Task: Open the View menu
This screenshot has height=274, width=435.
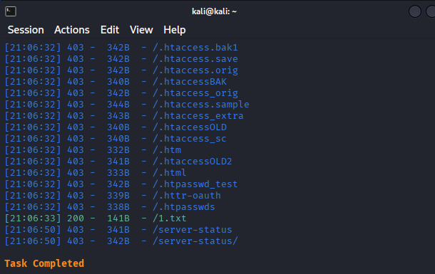Action: (141, 30)
